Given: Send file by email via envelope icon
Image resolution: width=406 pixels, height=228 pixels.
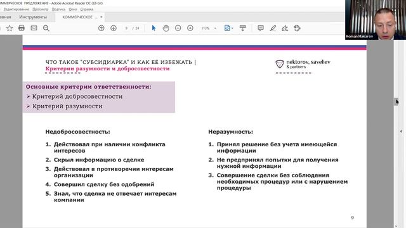Looking at the screenshot, I should coord(34,28).
